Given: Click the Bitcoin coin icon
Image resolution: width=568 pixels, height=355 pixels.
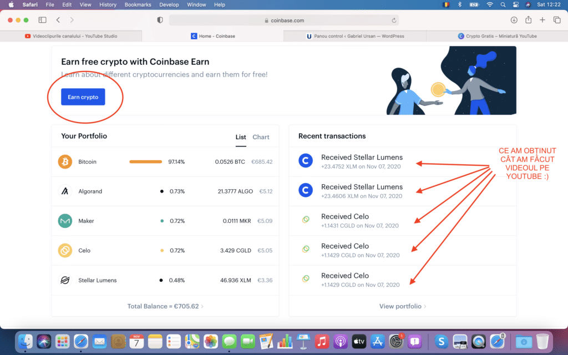Looking at the screenshot, I should (x=65, y=161).
